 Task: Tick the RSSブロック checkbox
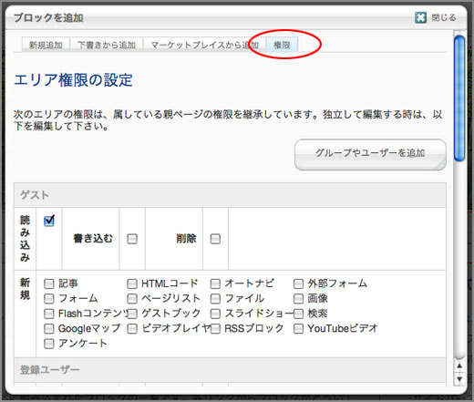pos(215,328)
